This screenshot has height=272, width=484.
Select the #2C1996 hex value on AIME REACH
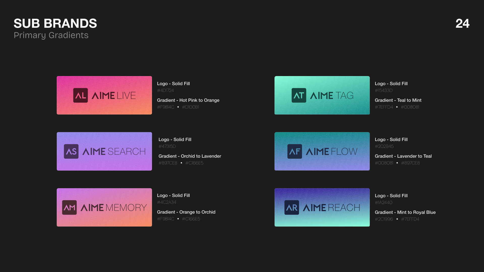click(384, 219)
